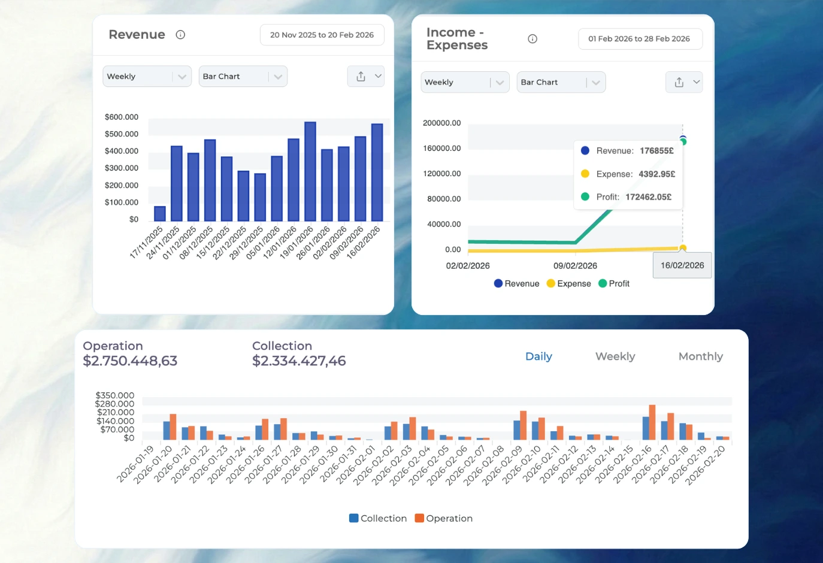The width and height of the screenshot is (823, 563).
Task: Click the info icon beside Revenue title
Action: point(180,35)
